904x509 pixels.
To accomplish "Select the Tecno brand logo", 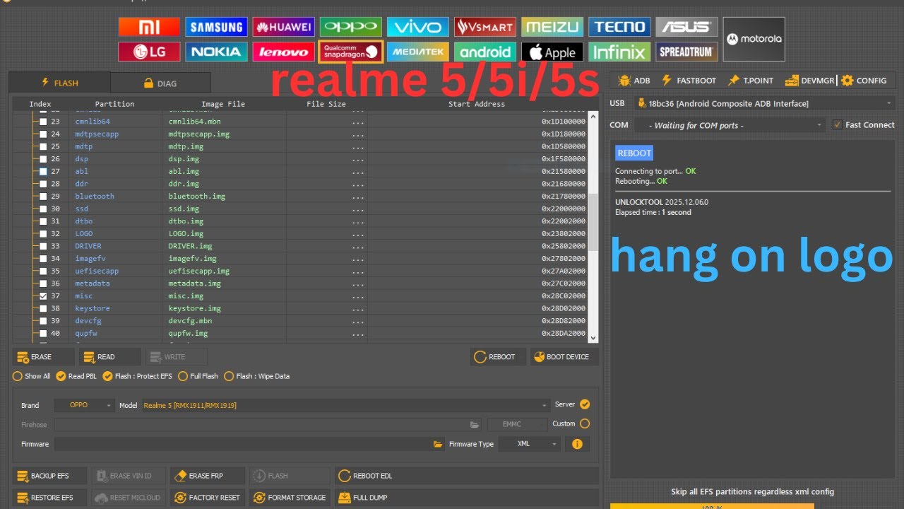I will tap(619, 27).
